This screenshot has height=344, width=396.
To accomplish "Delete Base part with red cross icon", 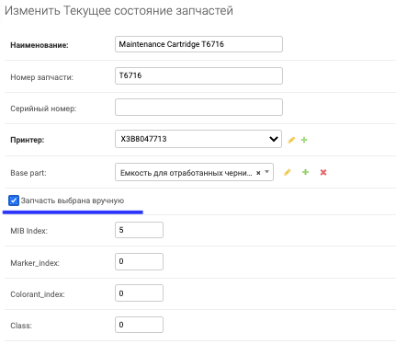I will [x=323, y=172].
